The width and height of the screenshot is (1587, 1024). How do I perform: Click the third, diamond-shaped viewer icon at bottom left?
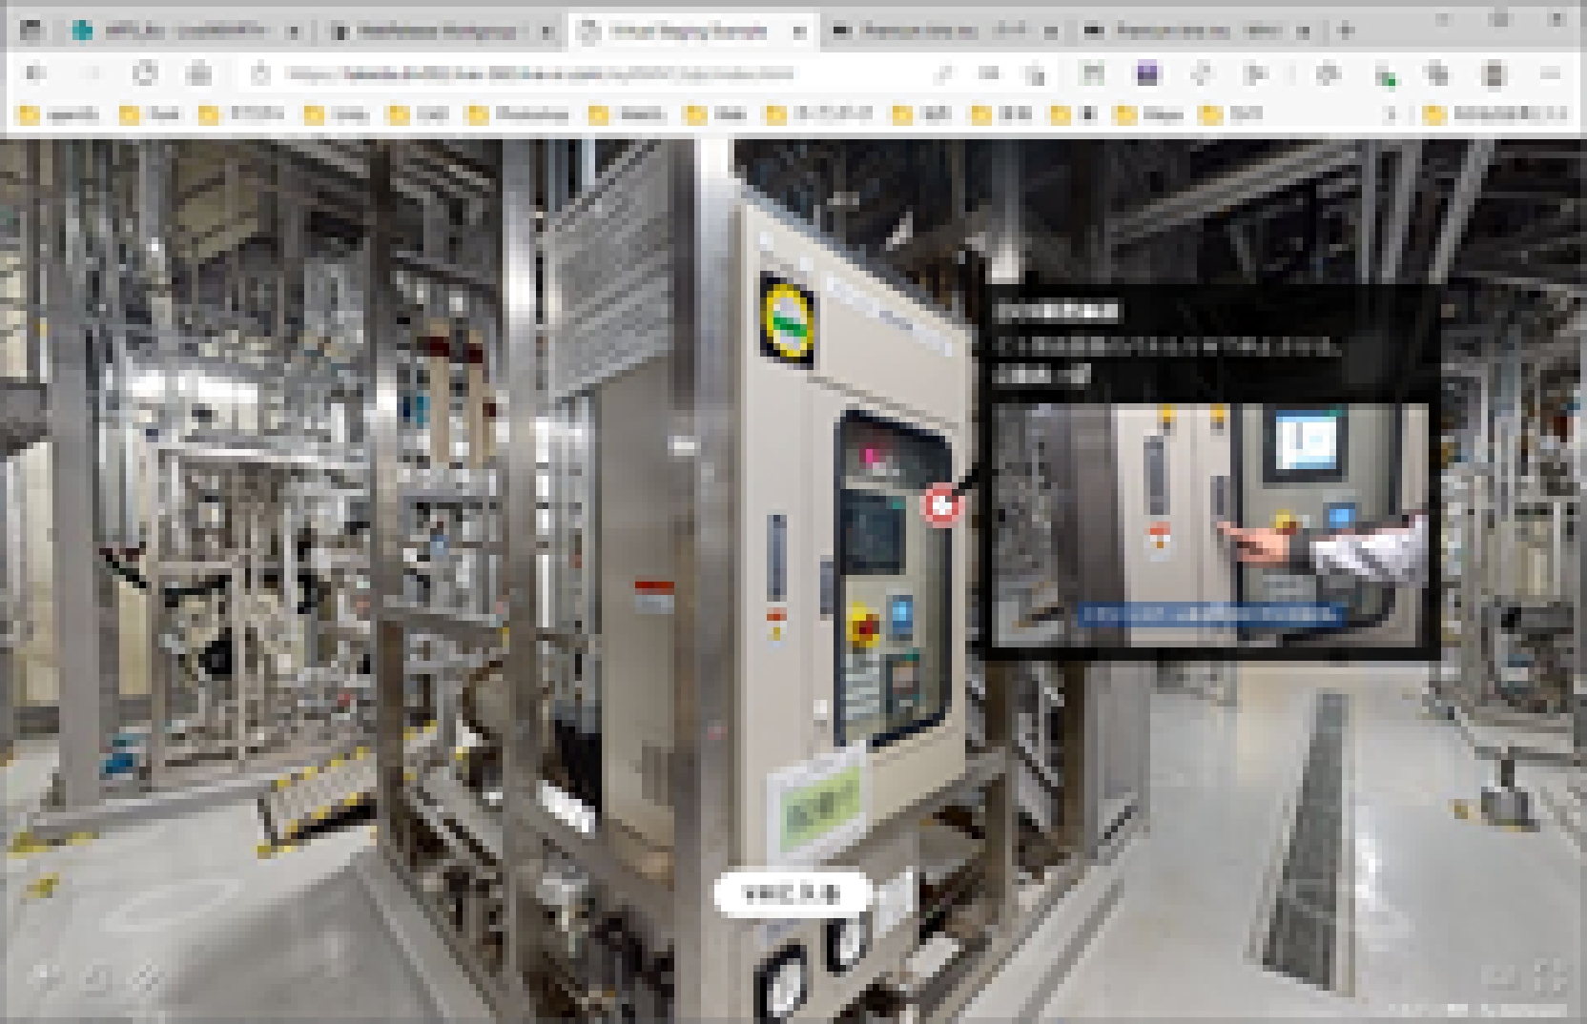pyautogui.click(x=147, y=976)
